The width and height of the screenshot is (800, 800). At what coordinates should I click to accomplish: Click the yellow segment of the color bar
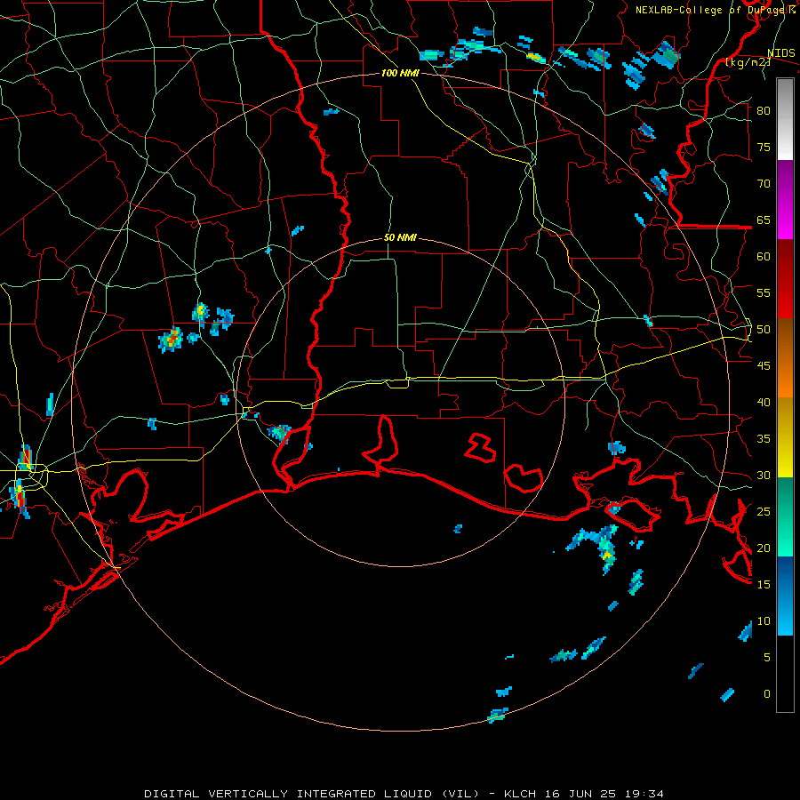[x=785, y=437]
